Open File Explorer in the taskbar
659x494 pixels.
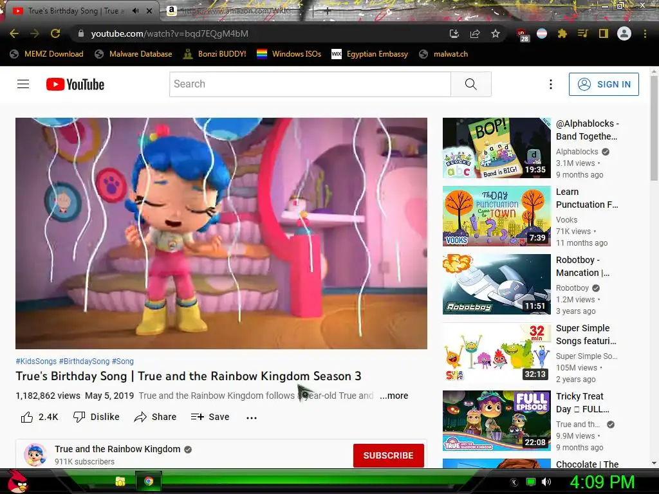click(120, 481)
